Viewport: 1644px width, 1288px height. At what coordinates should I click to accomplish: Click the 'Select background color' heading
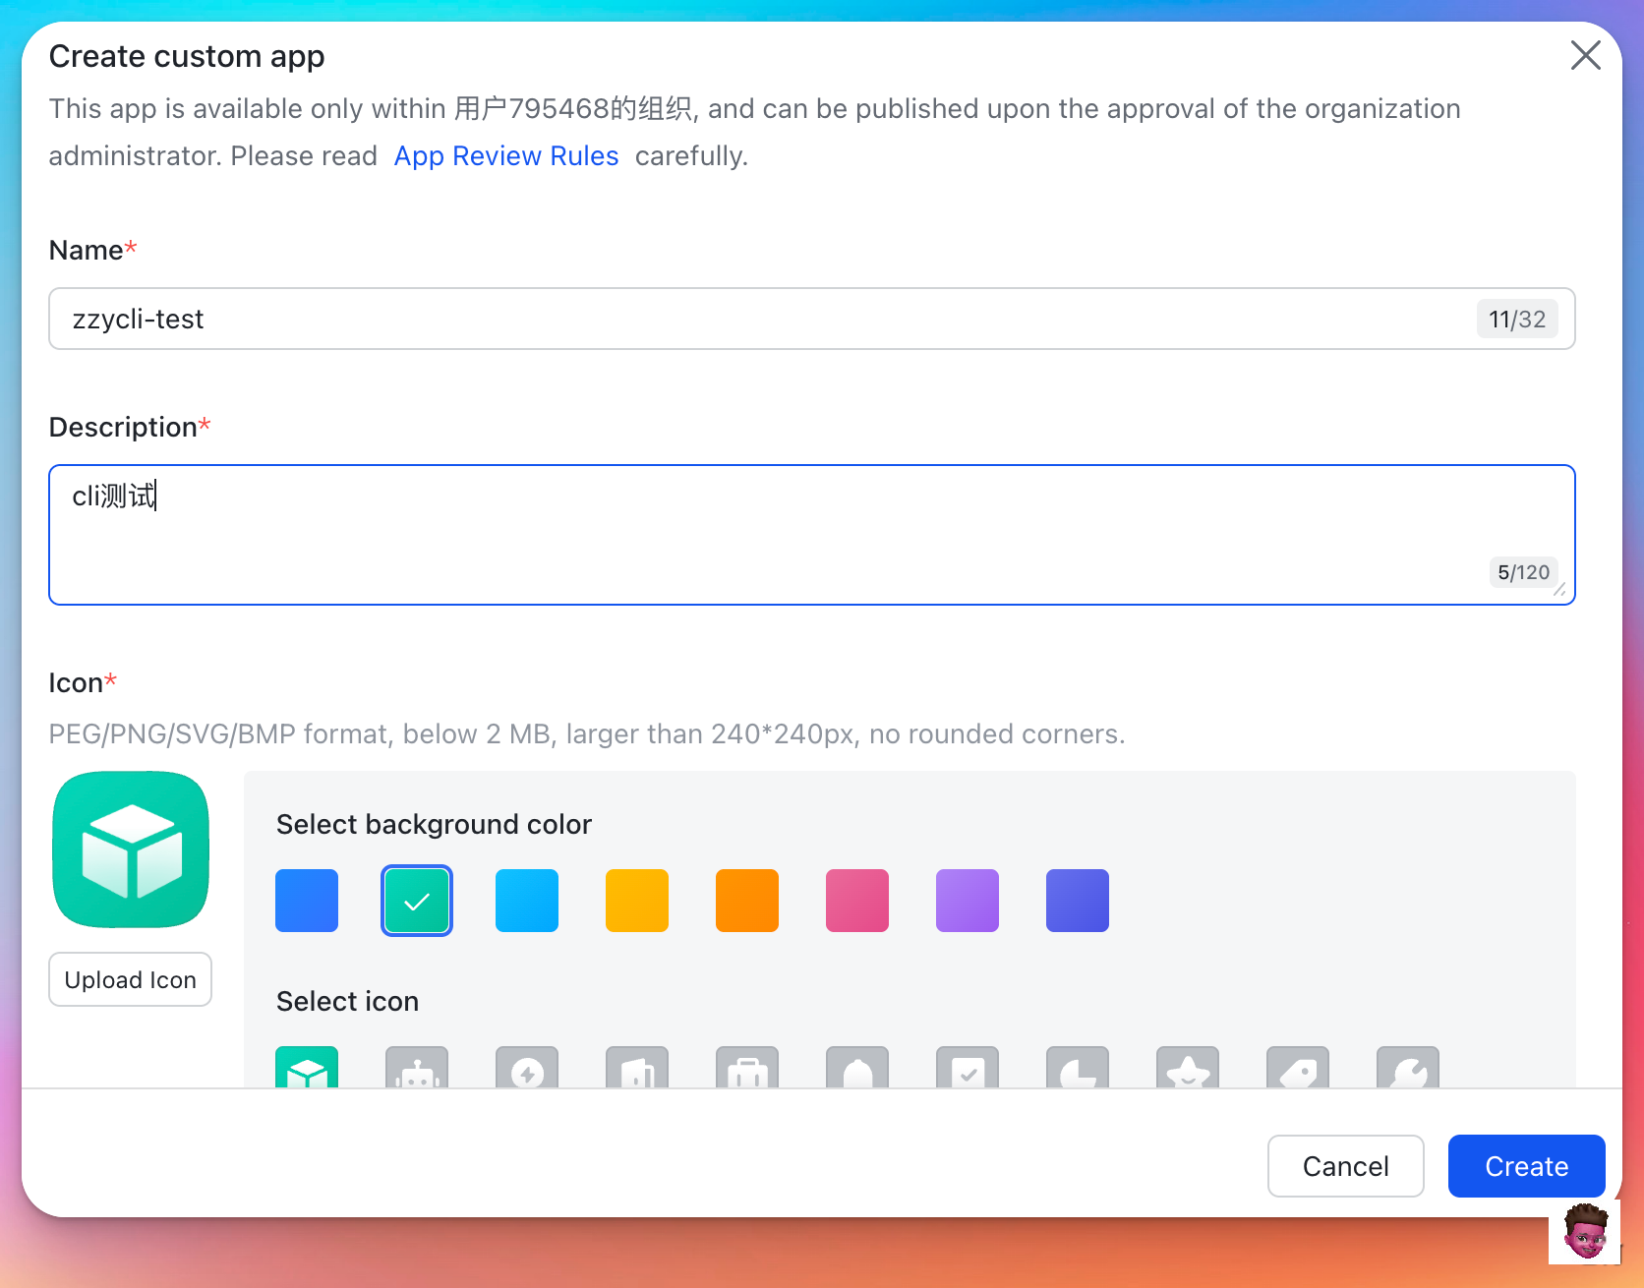click(434, 824)
